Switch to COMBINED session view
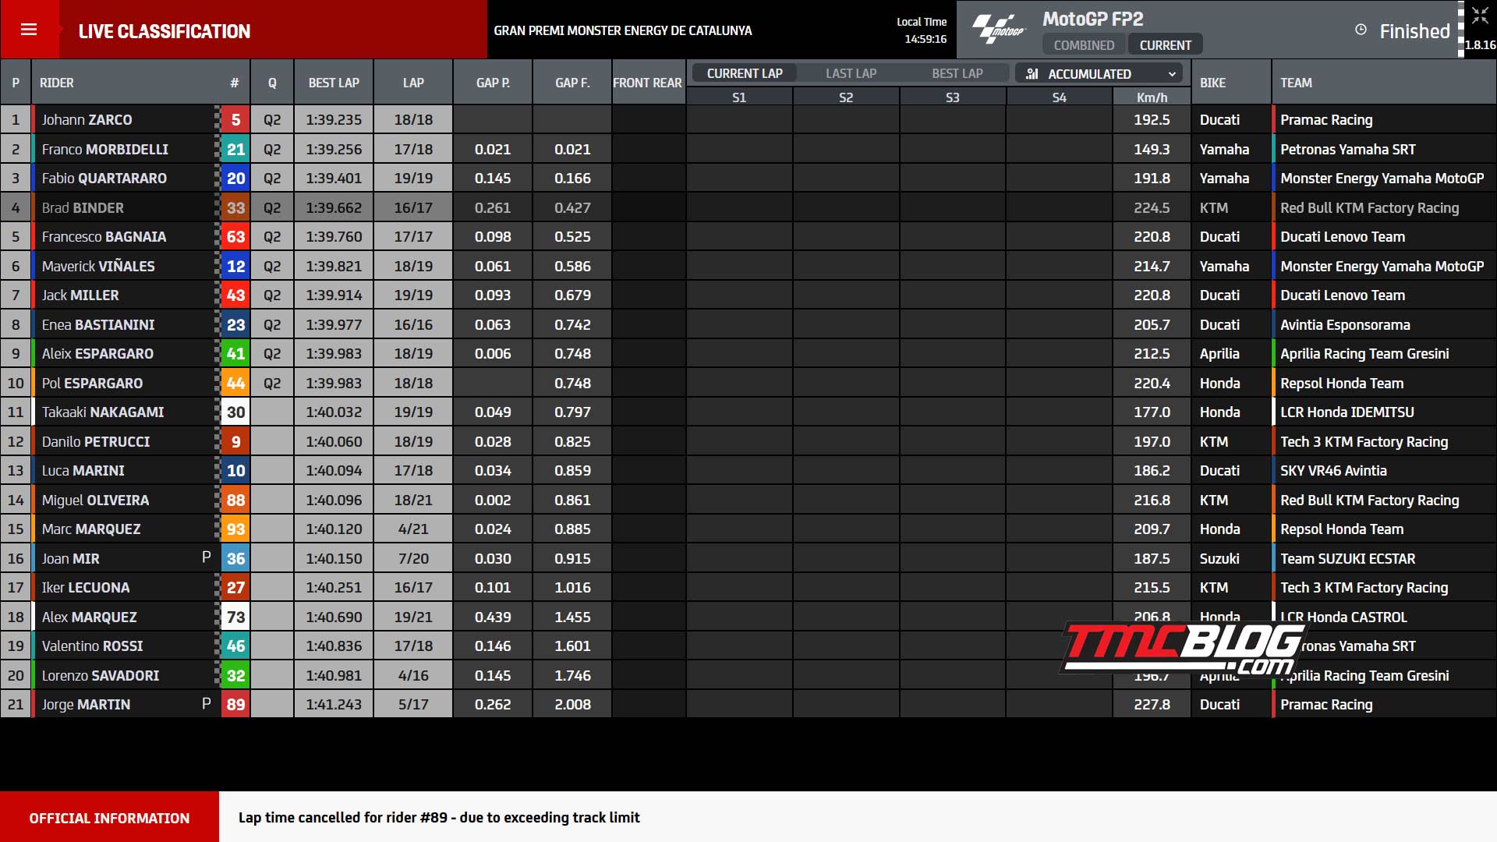The width and height of the screenshot is (1497, 842). click(1084, 45)
